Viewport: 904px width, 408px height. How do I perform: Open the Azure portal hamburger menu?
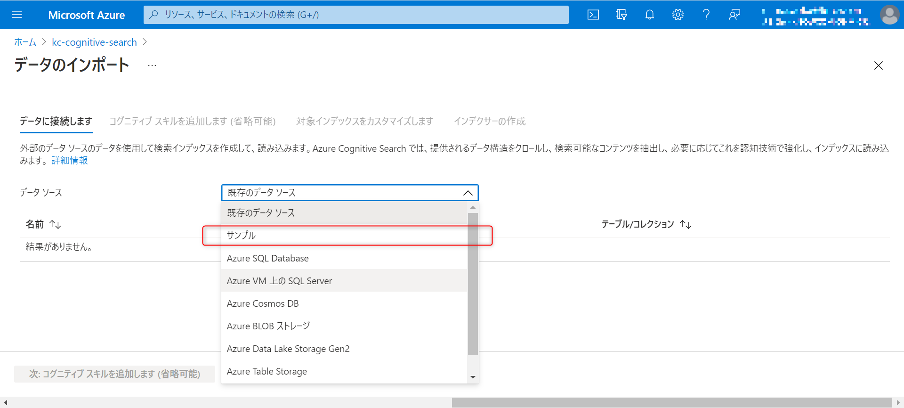17,15
